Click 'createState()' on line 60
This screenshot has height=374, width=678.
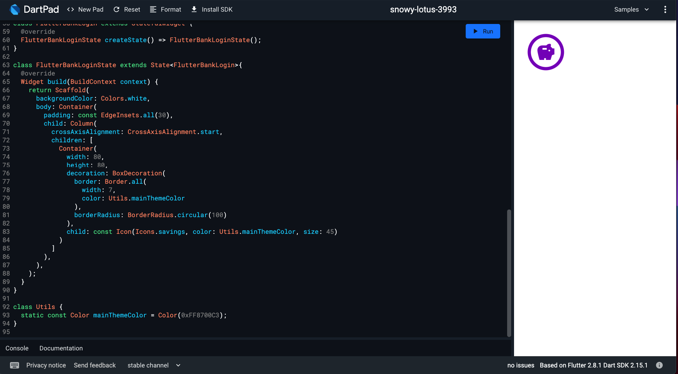pos(129,40)
